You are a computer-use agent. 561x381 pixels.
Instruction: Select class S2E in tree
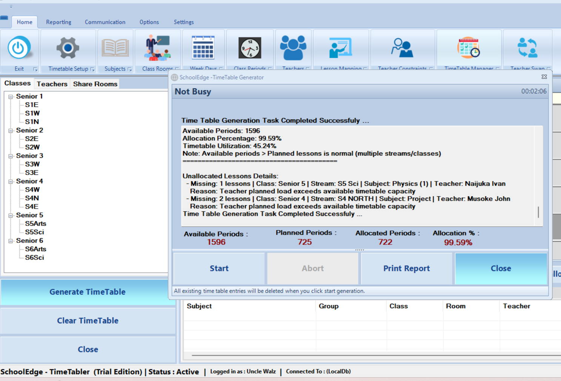(x=32, y=139)
